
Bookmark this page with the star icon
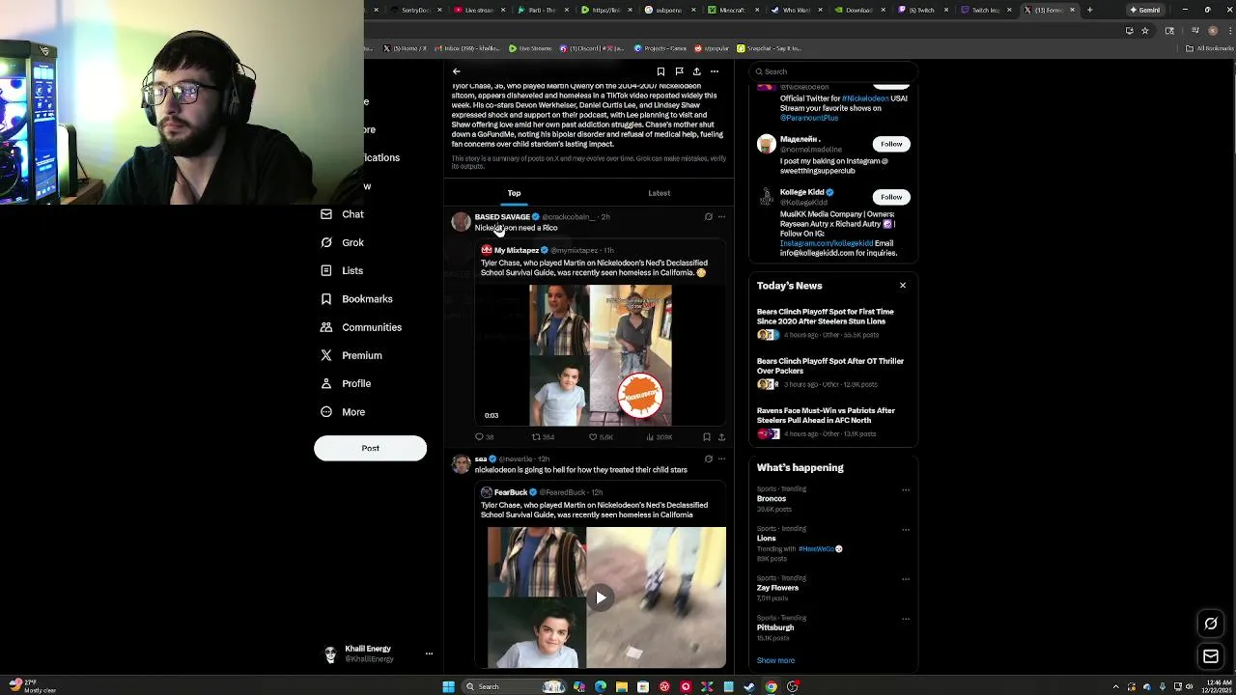tap(1145, 30)
